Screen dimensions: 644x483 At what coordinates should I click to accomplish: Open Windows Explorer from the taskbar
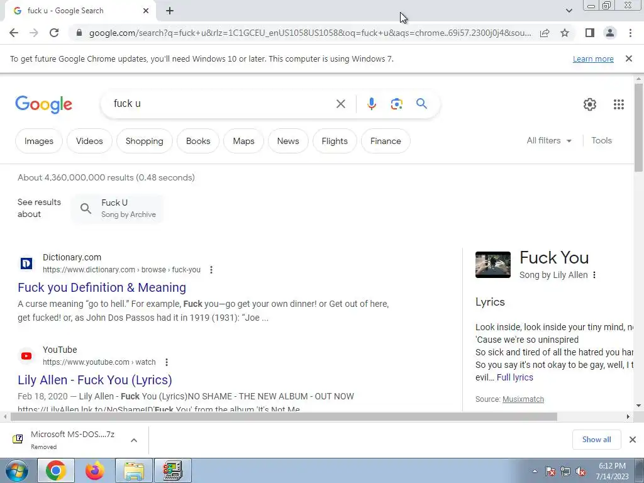tap(134, 470)
